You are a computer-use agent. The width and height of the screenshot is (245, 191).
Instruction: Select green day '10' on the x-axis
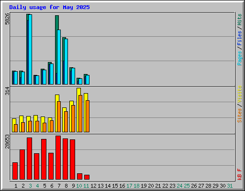(x=79, y=186)
